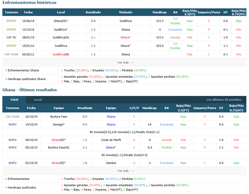This screenshot has width=249, height=194.
Task: Open Los últimos 20 partidos selector
Action: [224, 100]
